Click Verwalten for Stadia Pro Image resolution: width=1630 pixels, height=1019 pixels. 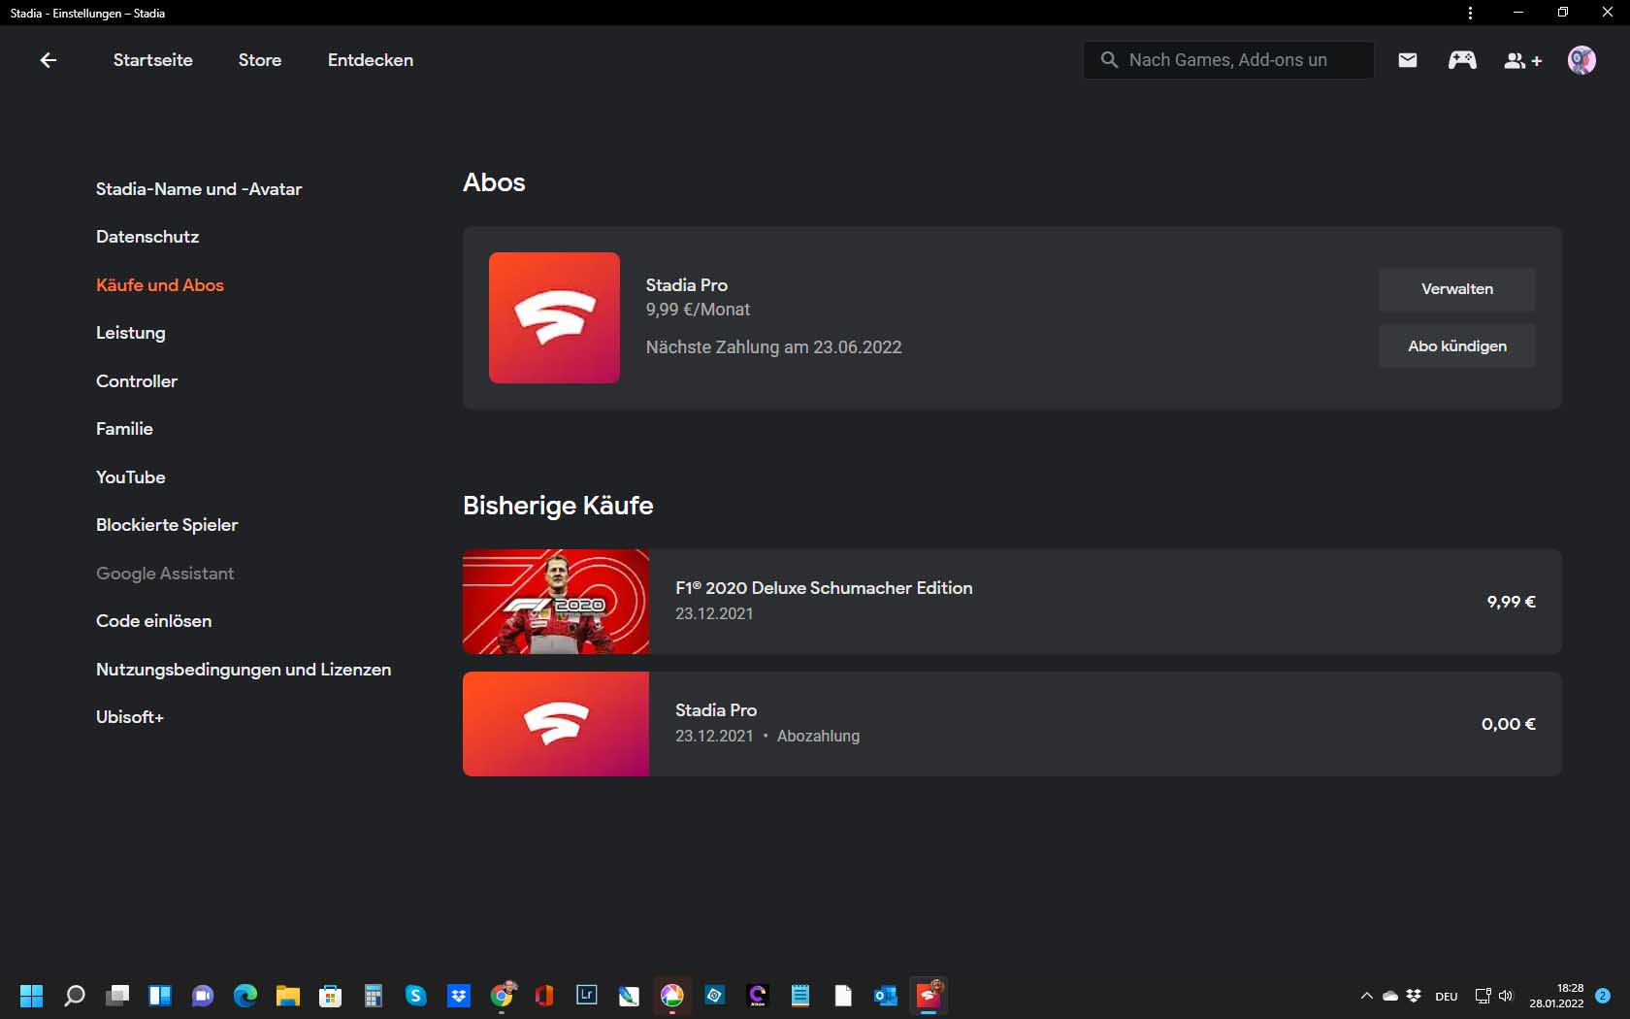pyautogui.click(x=1455, y=288)
